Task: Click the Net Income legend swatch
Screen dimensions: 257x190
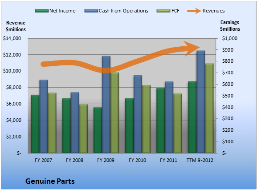Action: click(x=42, y=11)
